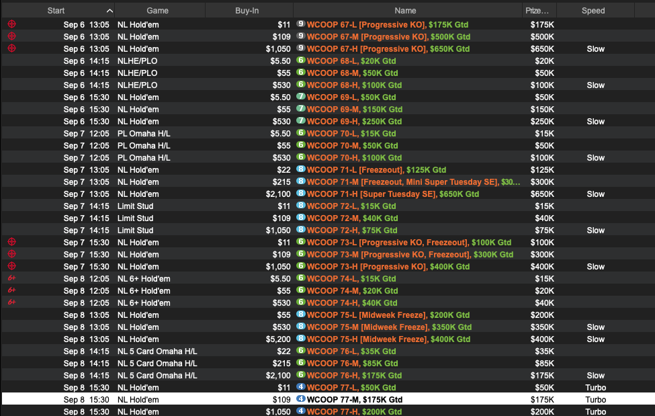Image resolution: width=655 pixels, height=416 pixels.
Task: Click the 4-max badge beside WCOOP 77-L
Action: coord(301,387)
